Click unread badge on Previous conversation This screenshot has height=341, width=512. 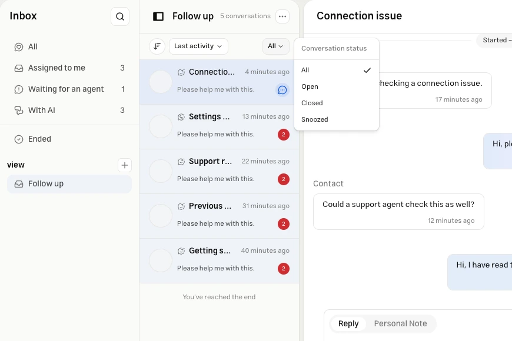(x=284, y=224)
